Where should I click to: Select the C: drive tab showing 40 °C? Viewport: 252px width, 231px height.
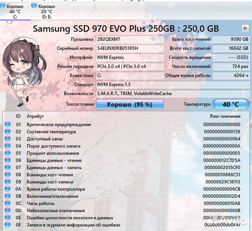(x=15, y=11)
